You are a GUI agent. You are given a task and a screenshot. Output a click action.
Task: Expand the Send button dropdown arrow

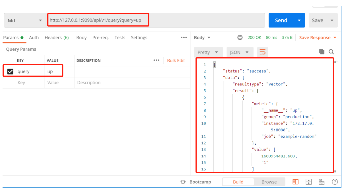[299, 20]
